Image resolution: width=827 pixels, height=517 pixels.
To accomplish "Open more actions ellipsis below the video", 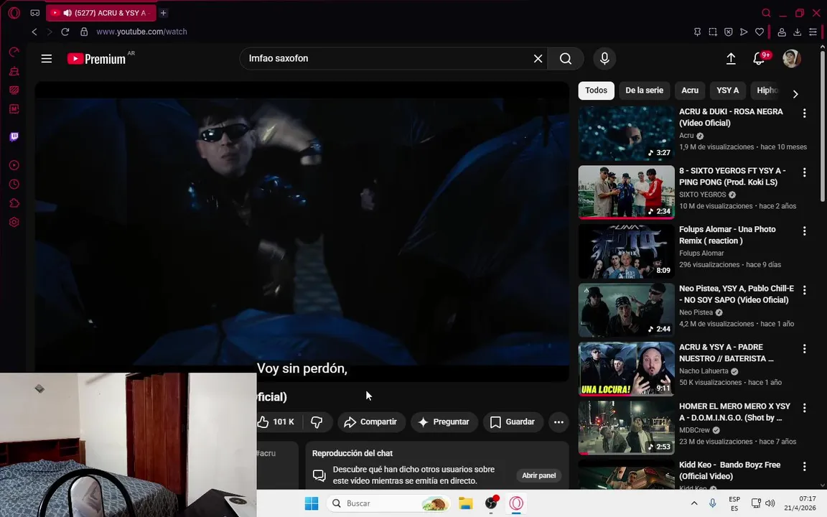I will click(559, 422).
